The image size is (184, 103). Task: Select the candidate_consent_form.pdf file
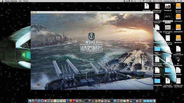click(x=178, y=81)
